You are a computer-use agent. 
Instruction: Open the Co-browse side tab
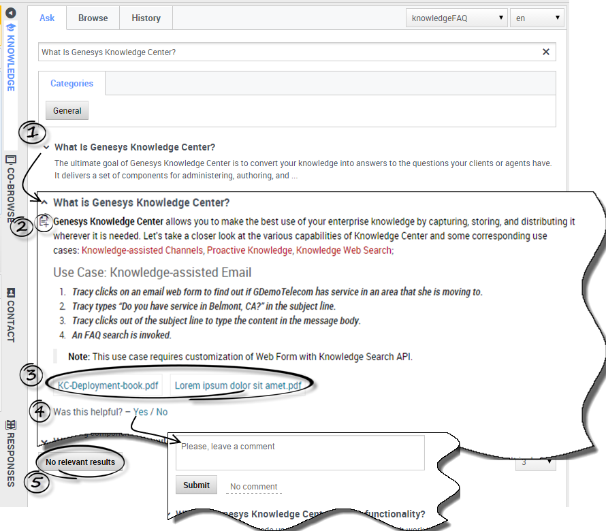tap(11, 188)
